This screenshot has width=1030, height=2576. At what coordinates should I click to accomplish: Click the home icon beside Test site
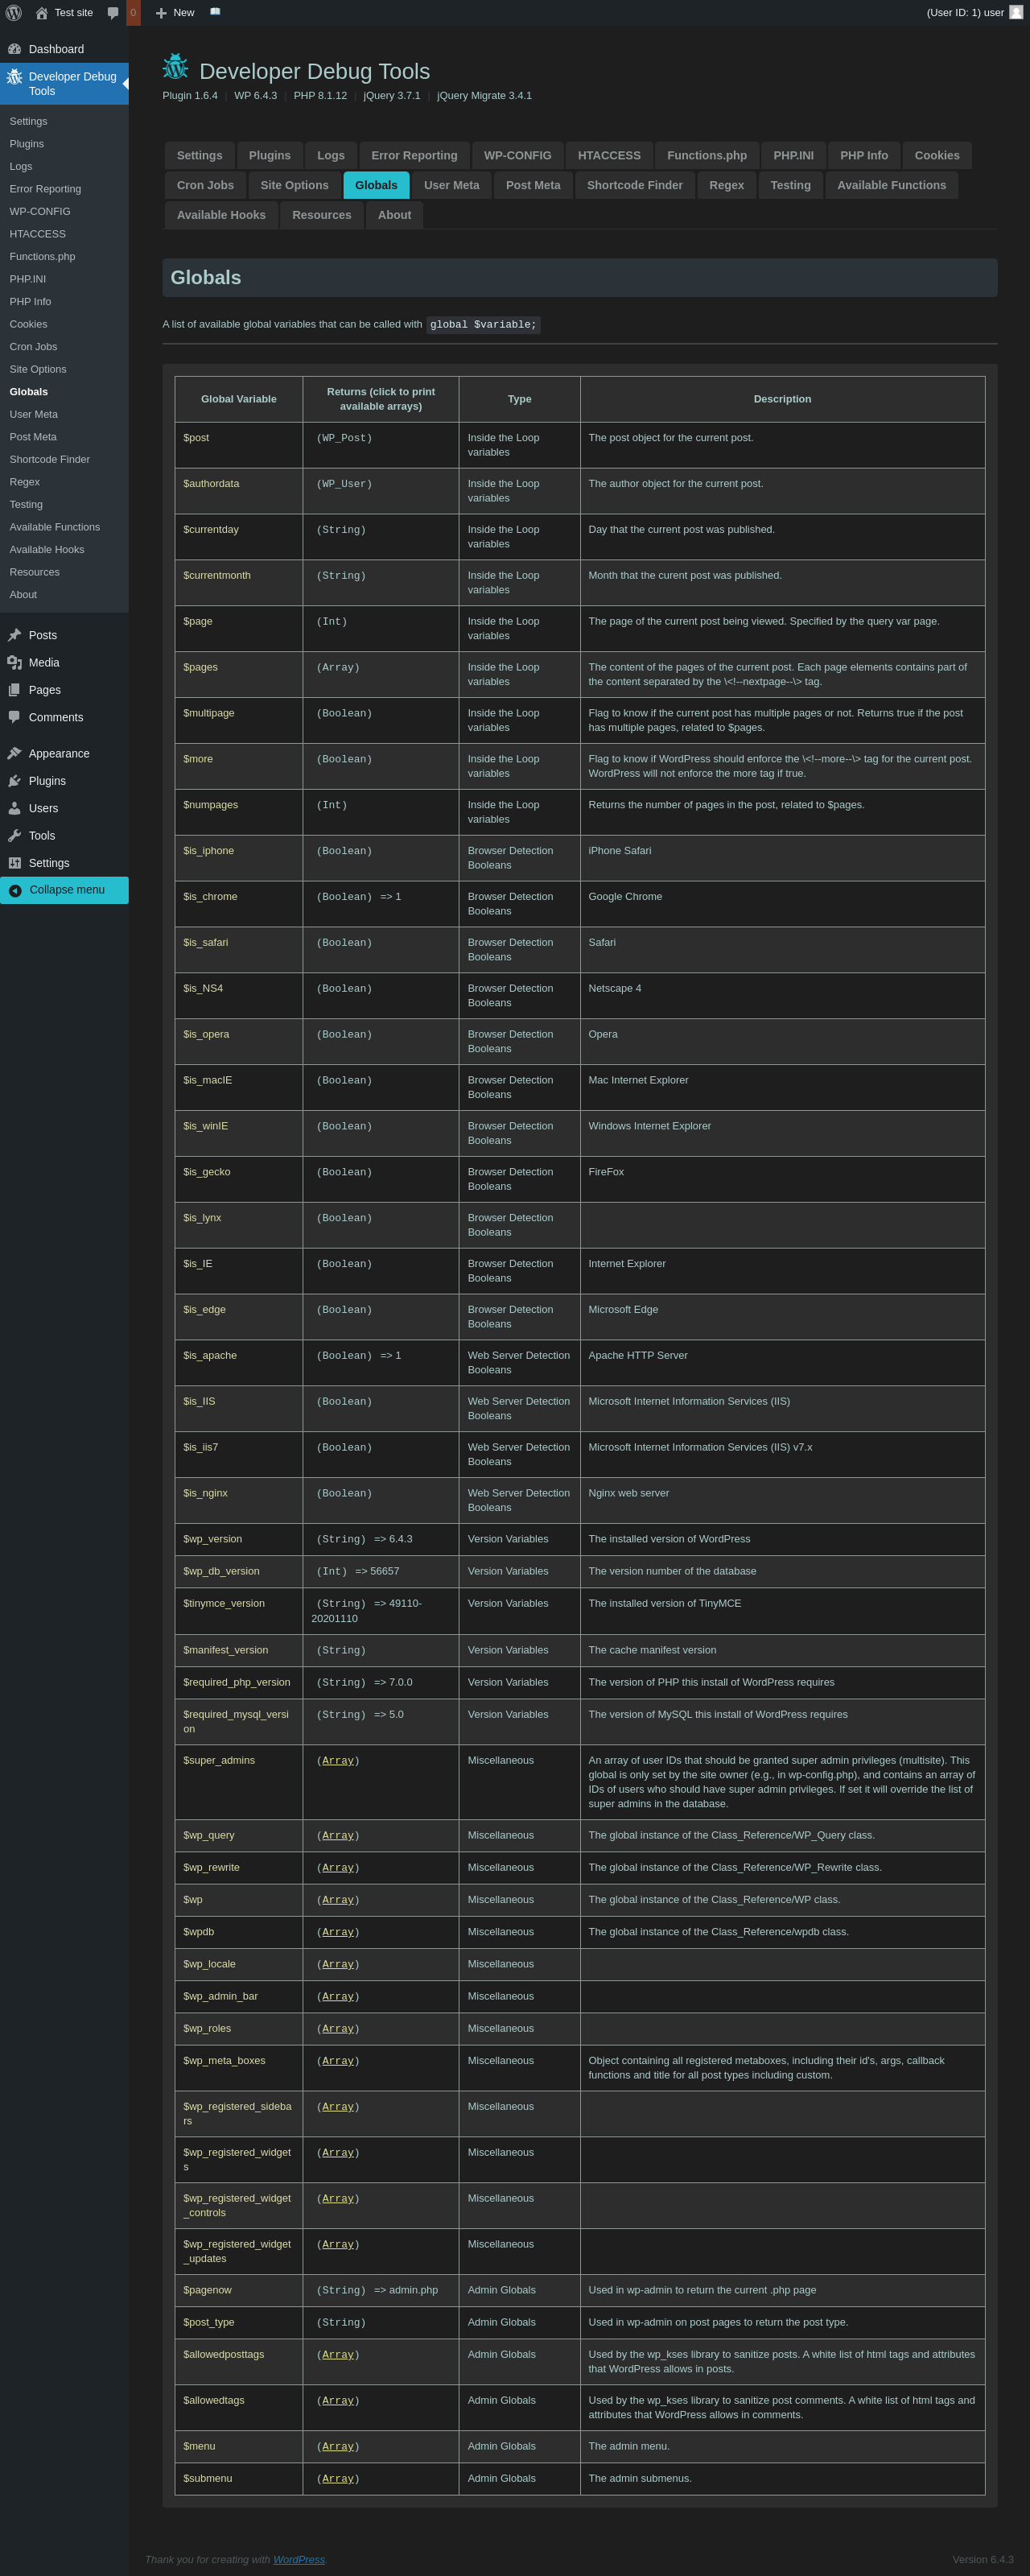pyautogui.click(x=42, y=13)
